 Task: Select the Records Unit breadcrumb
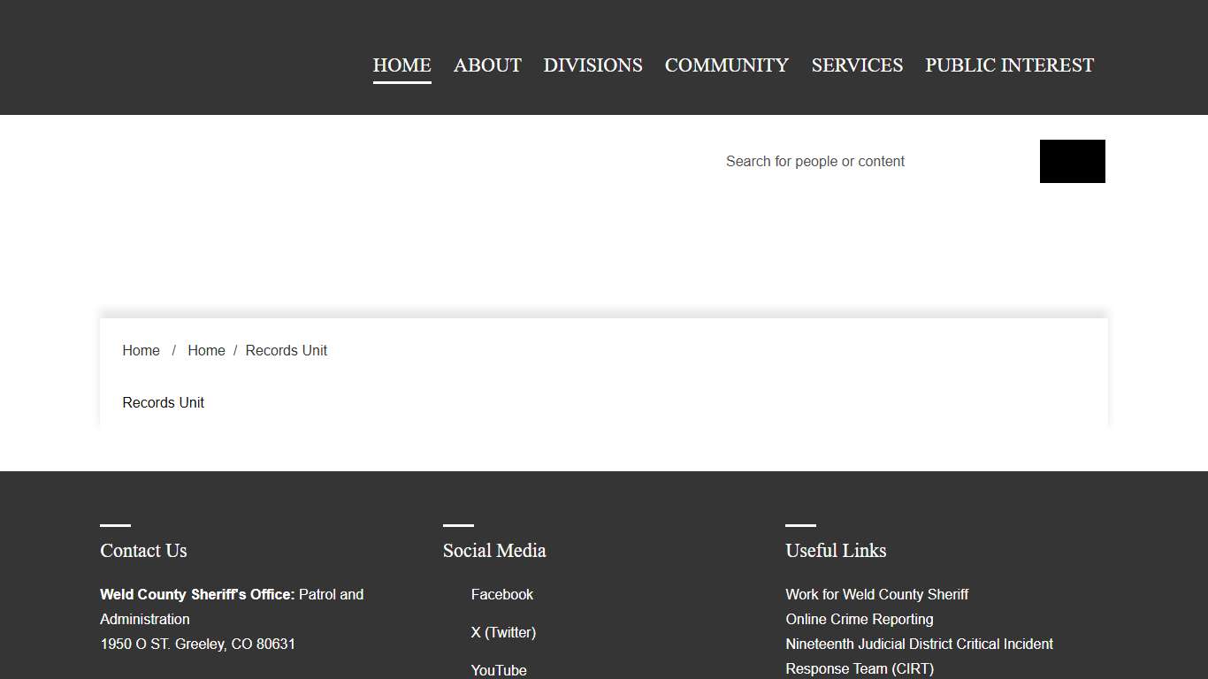coord(286,350)
